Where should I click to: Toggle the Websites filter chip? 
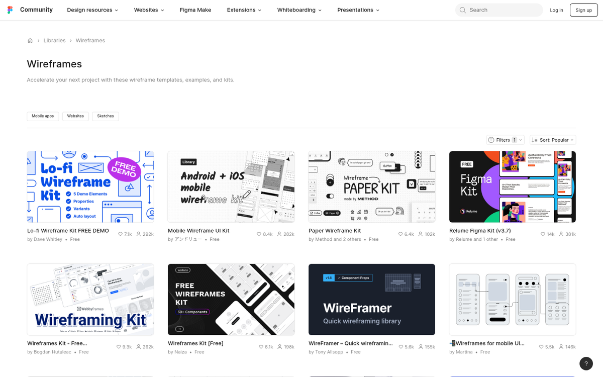point(75,116)
